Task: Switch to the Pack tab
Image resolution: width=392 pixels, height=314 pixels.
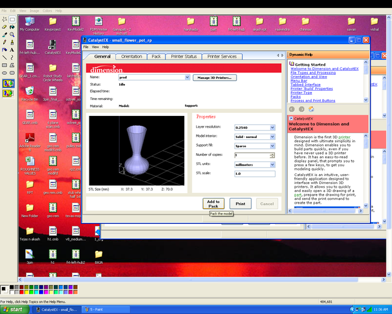Action: 156,56
